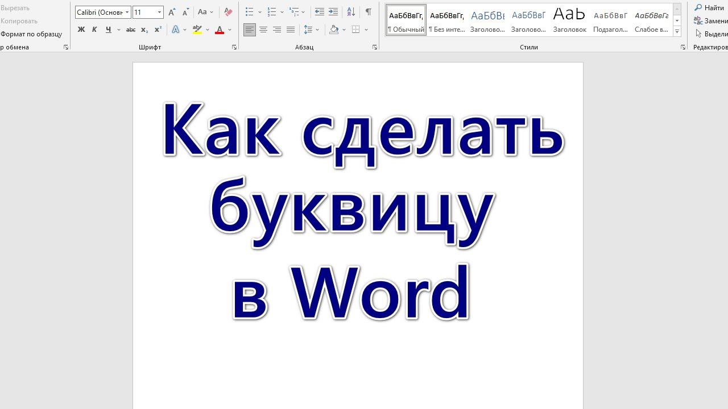
Task: Open the font size dropdown arrow
Action: [159, 12]
